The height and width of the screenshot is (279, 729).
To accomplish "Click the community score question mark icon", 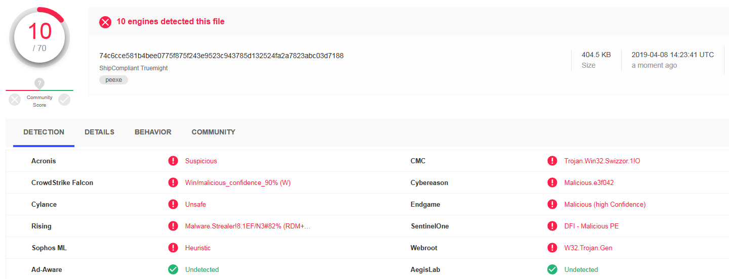I will coord(39,83).
